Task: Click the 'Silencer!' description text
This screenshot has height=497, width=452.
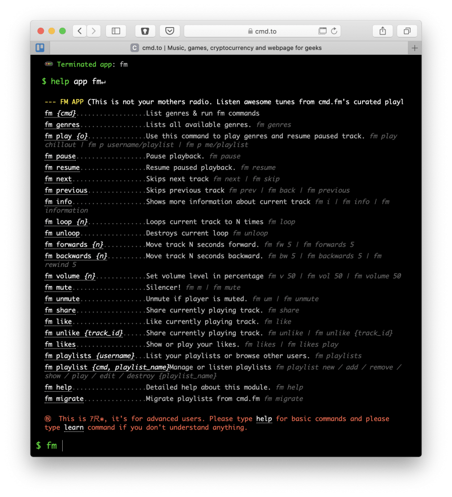Action: (163, 287)
